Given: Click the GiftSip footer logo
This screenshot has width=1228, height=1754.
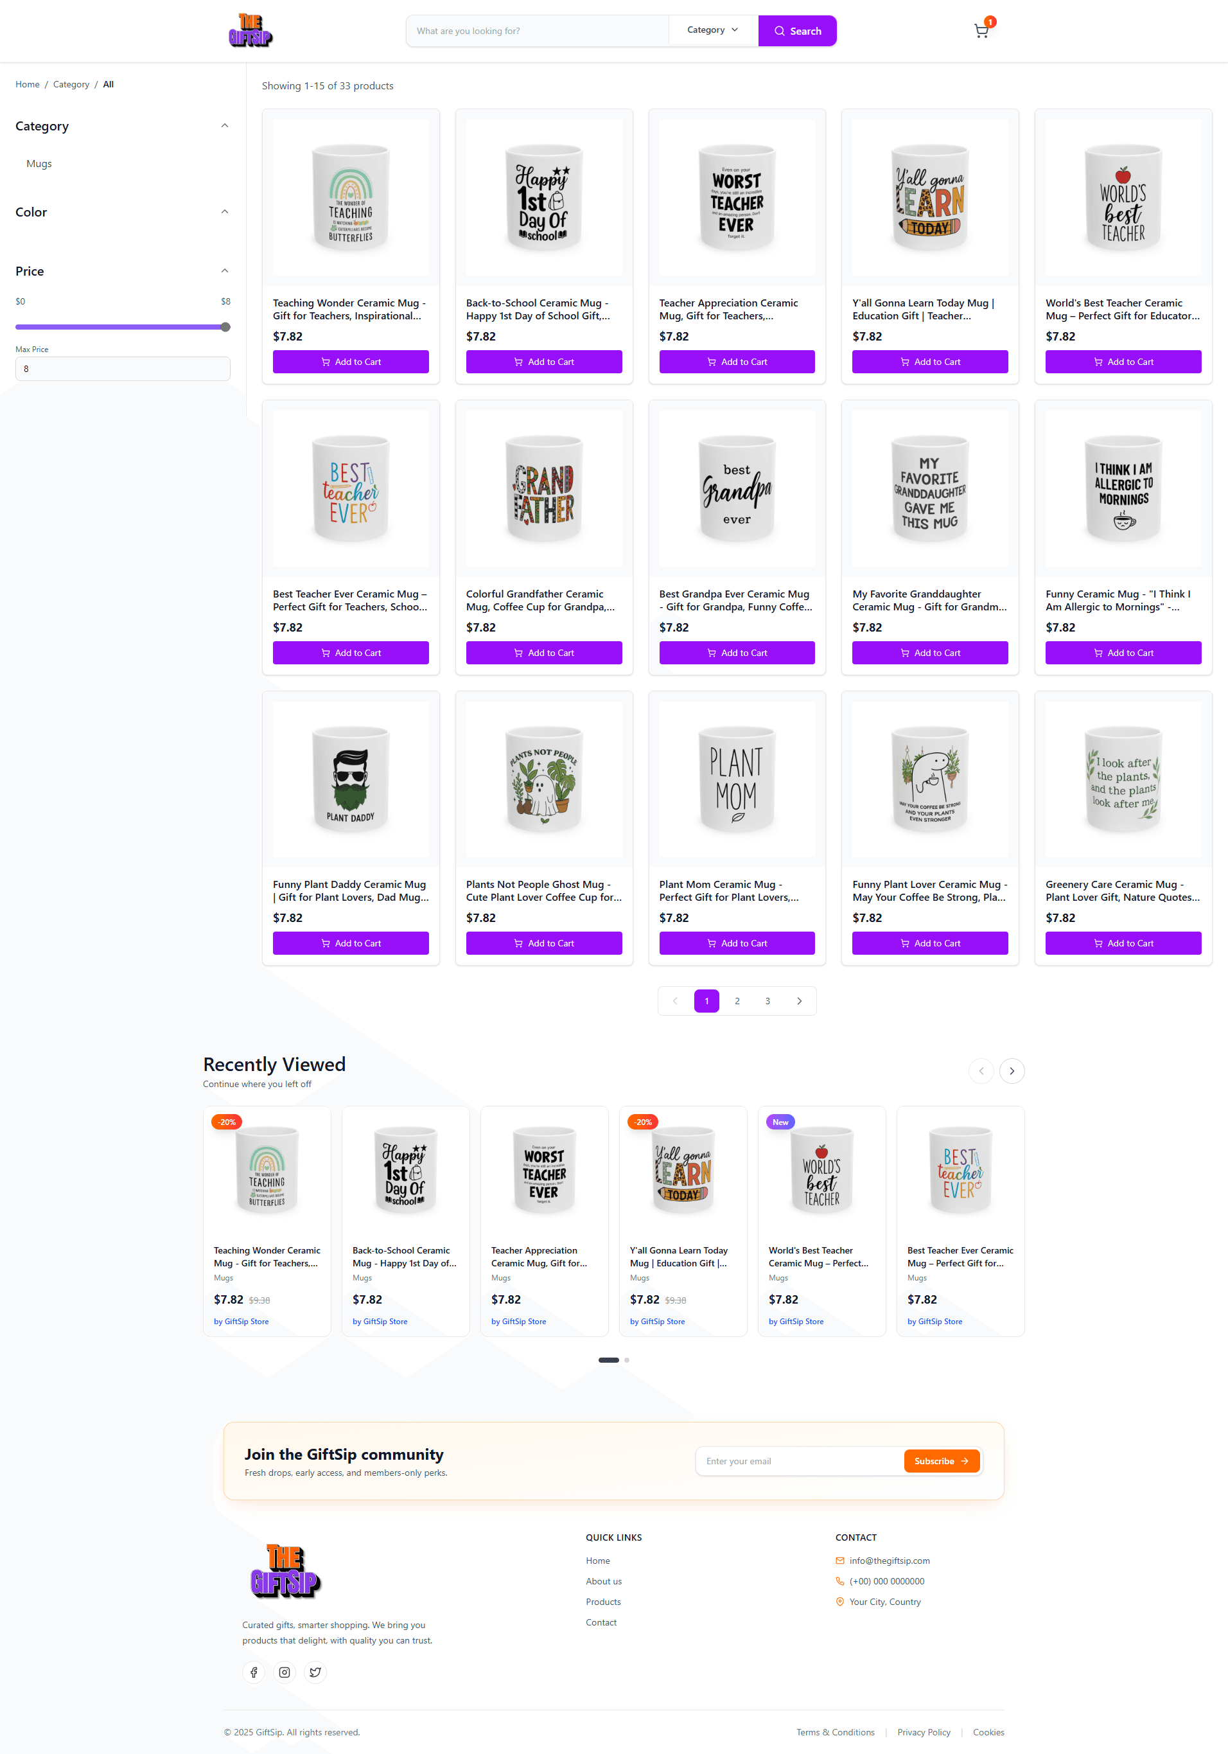Looking at the screenshot, I should point(286,1572).
